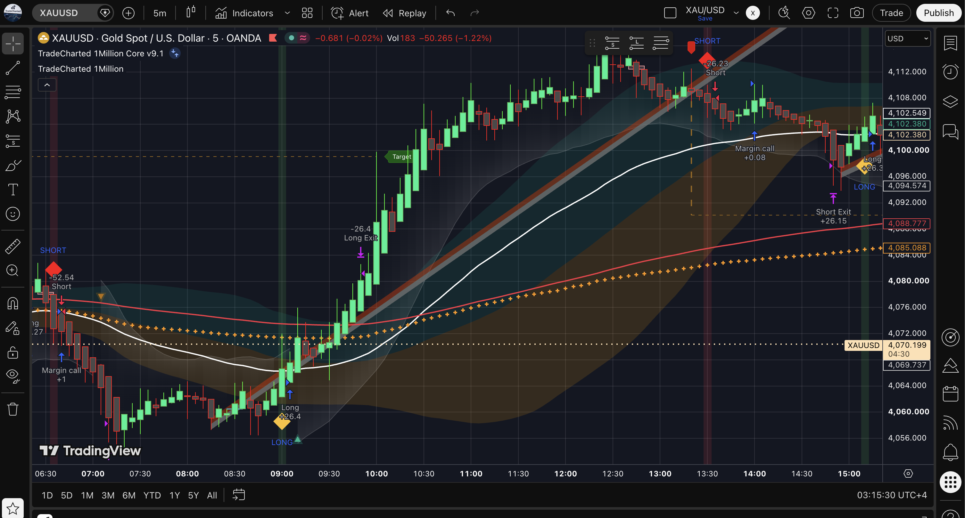Open time axis settings gear
Viewport: 965px width, 518px height.
pos(908,473)
